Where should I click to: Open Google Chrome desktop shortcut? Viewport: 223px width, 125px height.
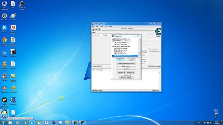pyautogui.click(x=4, y=42)
